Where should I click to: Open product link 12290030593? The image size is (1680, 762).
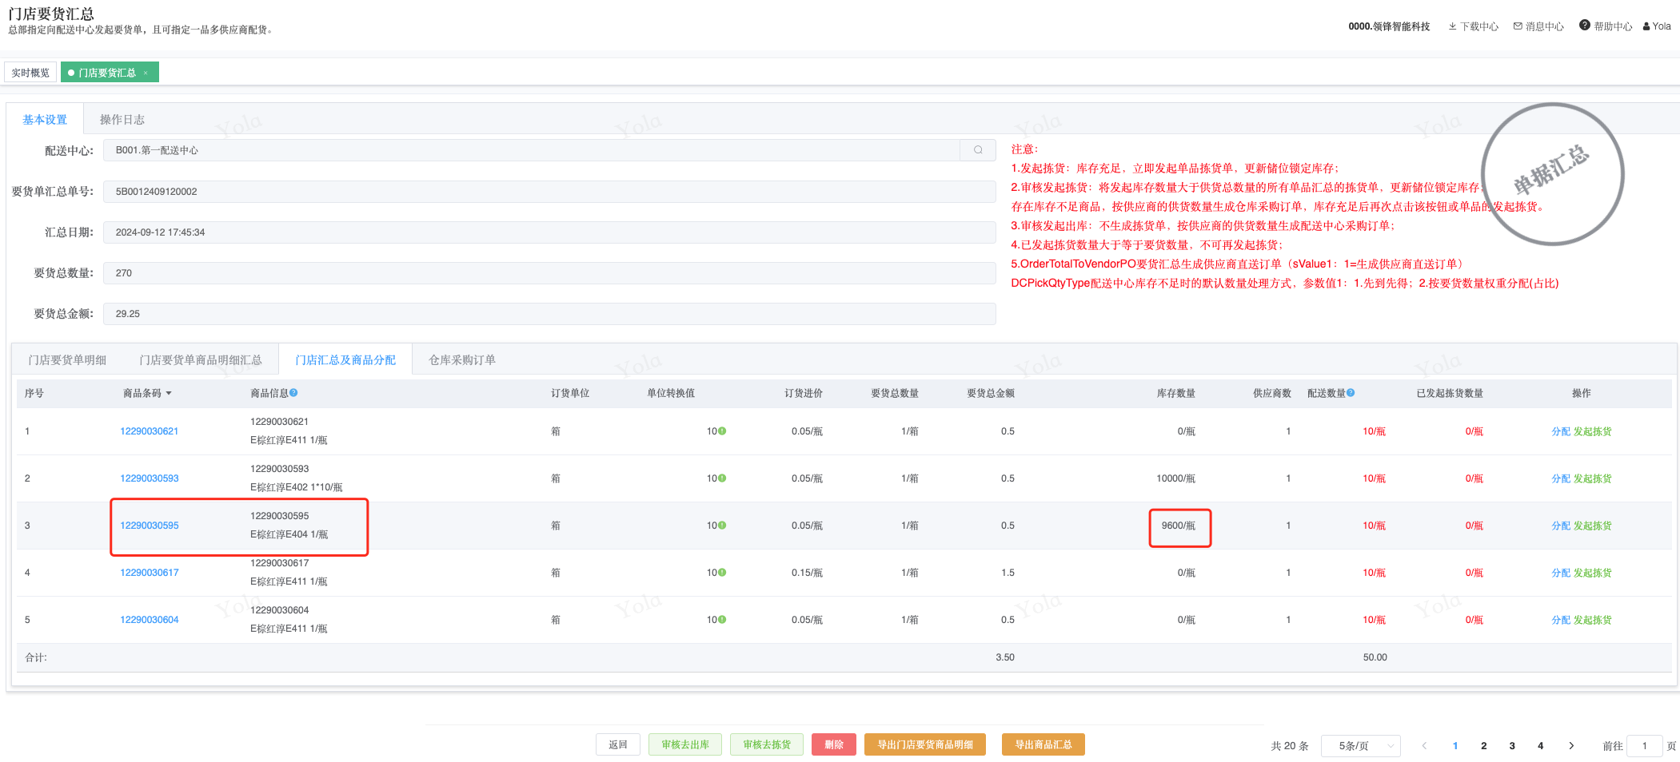click(150, 478)
